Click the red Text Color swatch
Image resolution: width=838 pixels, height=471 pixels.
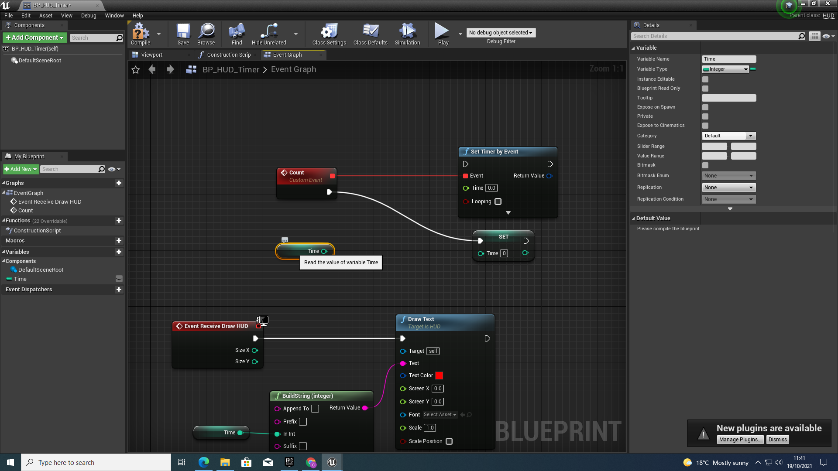(x=439, y=375)
